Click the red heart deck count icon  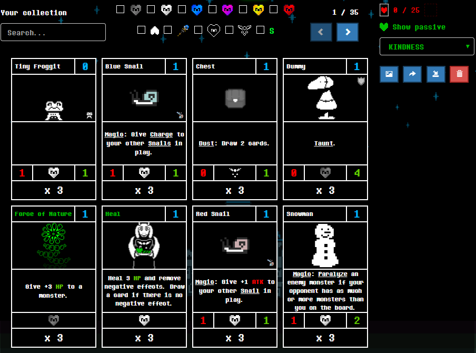tap(384, 10)
